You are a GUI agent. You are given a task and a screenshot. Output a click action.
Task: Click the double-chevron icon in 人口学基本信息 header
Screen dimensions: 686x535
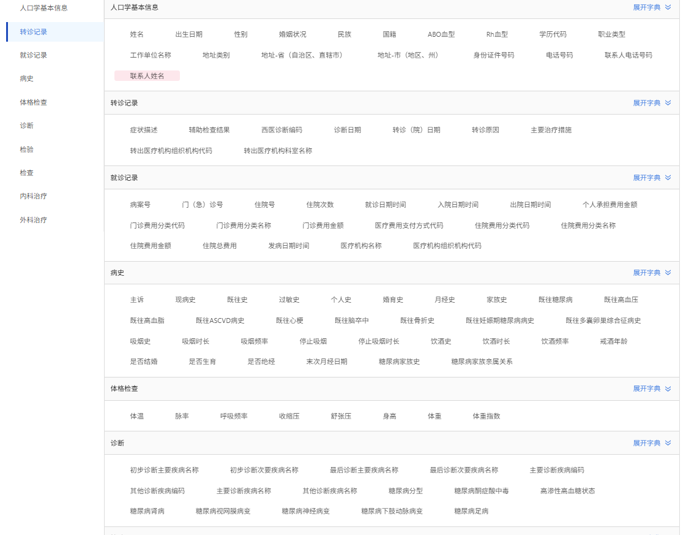[x=668, y=7]
